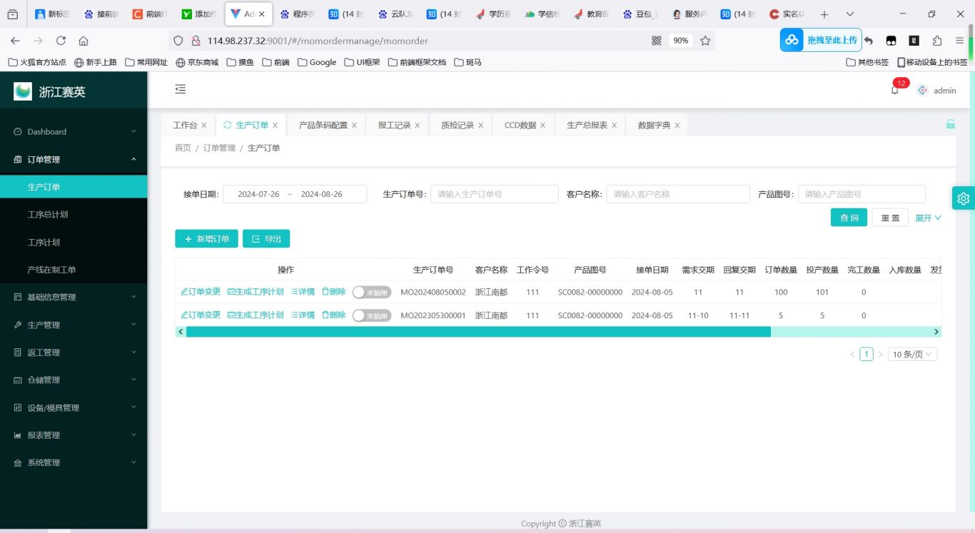Click the 查询 search button
Screen dimensions: 975x533
849,218
